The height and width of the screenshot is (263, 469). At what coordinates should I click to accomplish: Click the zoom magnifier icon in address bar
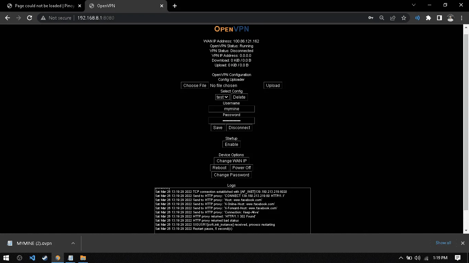[381, 18]
